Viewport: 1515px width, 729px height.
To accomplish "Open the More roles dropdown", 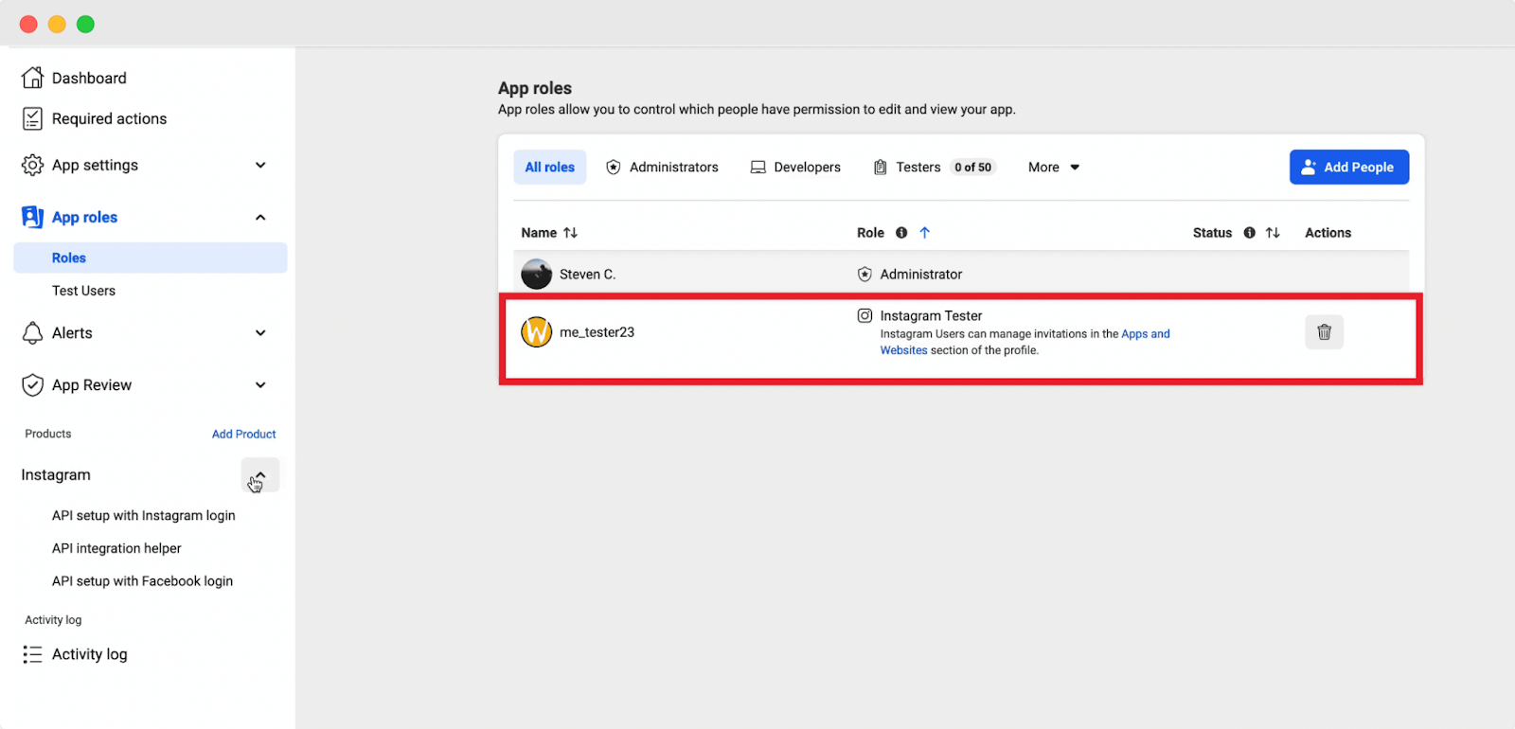I will [x=1054, y=168].
